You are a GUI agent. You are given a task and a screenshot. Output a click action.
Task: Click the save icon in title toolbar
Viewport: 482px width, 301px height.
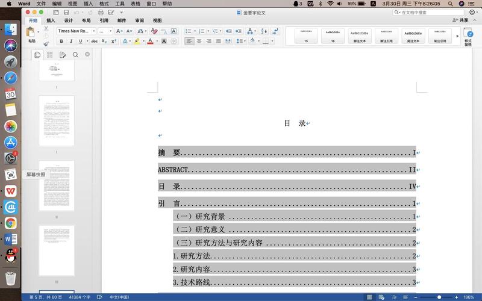pyautogui.click(x=66, y=12)
